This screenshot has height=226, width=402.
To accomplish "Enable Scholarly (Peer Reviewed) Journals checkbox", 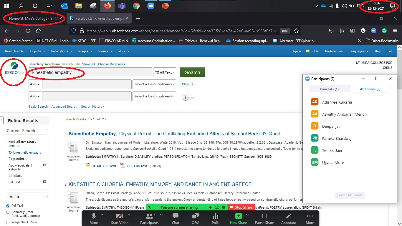I will point(8,212).
